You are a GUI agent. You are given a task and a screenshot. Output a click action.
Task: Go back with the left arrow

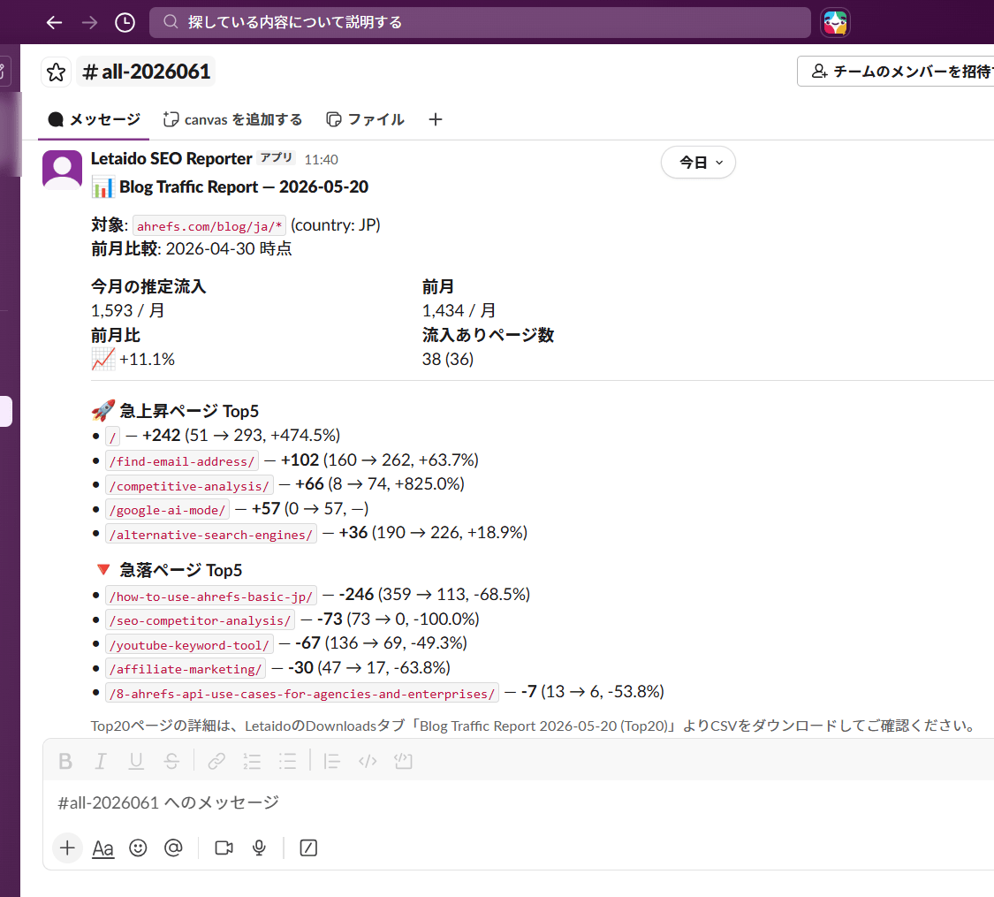coord(55,23)
